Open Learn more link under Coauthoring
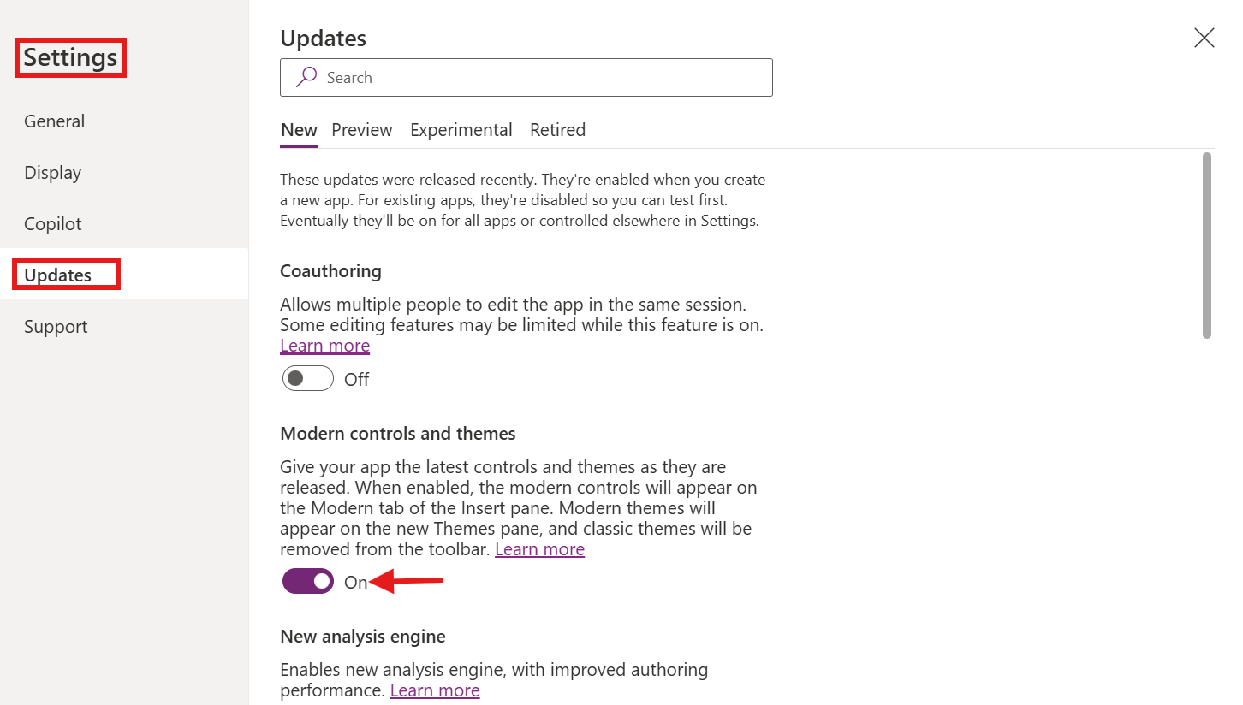This screenshot has width=1243, height=705. (x=324, y=346)
